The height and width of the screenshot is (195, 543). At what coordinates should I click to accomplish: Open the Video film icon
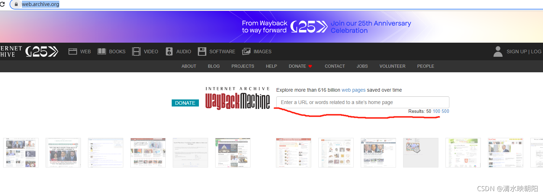[x=136, y=51]
